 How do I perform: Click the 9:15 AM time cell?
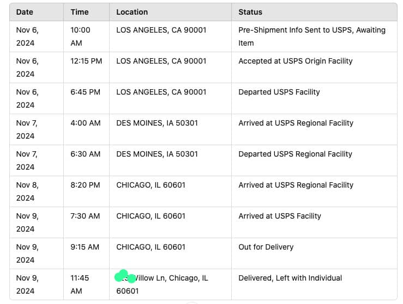[85, 247]
